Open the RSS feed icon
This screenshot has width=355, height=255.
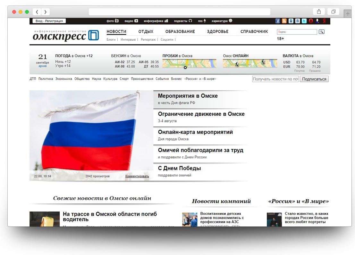[284, 21]
